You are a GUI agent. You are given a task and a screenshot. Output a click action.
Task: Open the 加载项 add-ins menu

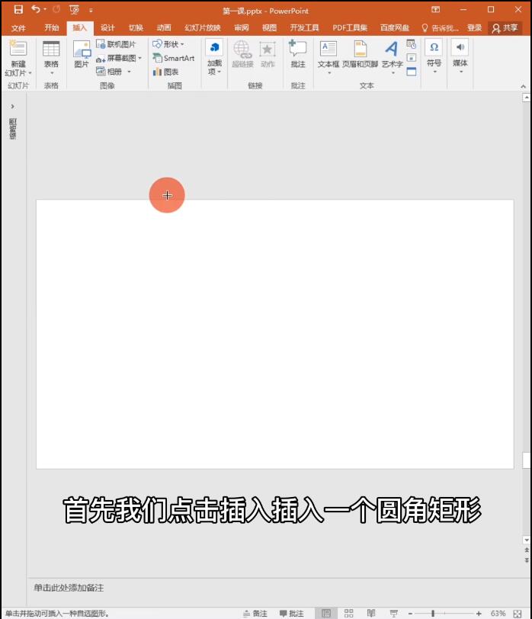[214, 57]
